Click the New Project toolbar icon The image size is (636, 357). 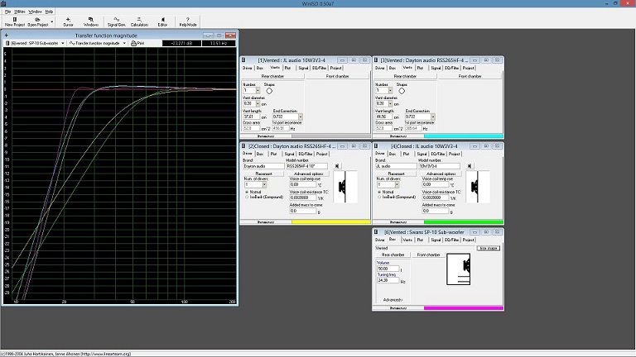(x=15, y=19)
